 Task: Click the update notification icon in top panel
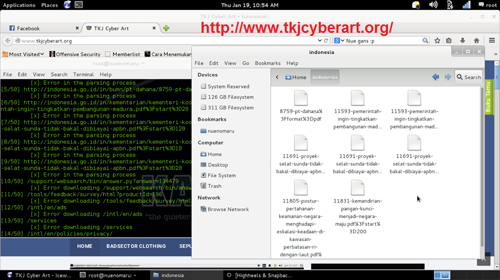click(416, 5)
